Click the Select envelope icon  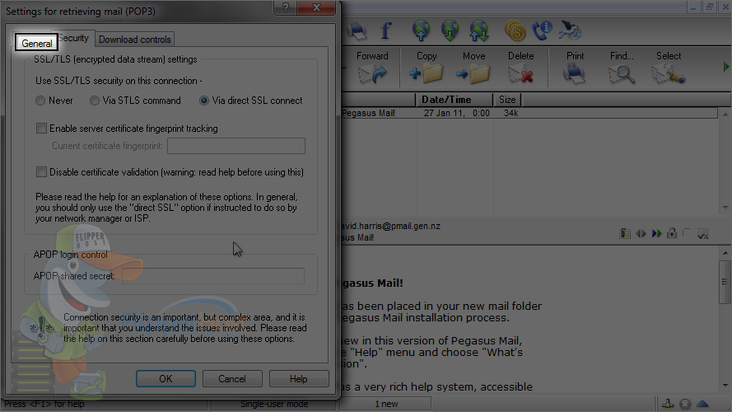click(x=668, y=74)
